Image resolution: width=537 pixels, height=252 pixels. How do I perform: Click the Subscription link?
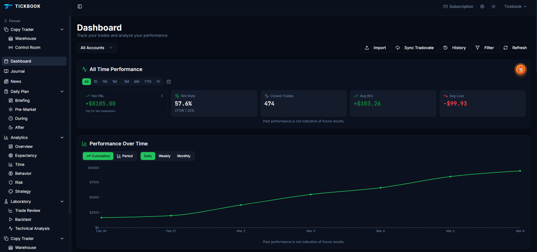(458, 6)
